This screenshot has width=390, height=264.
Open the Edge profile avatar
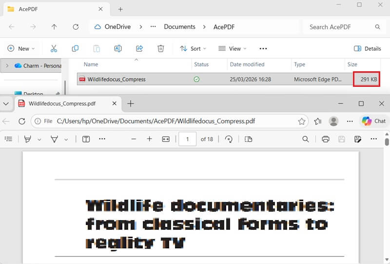[x=333, y=122]
